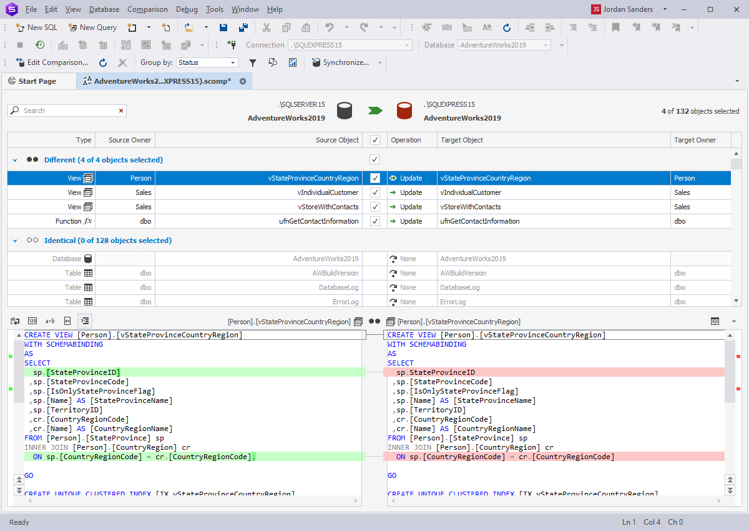
Task: Click the Save All double-disk icon
Action: point(243,27)
